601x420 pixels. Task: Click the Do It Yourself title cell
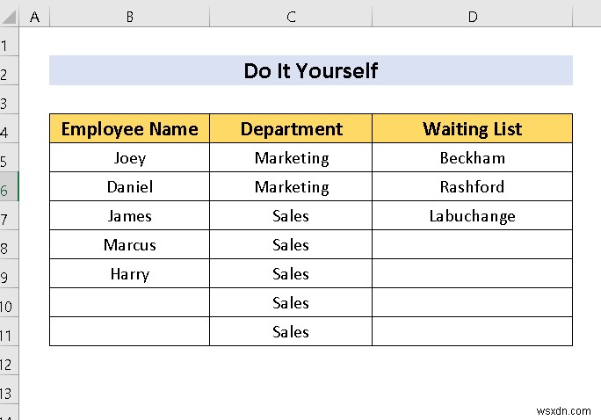tap(311, 71)
